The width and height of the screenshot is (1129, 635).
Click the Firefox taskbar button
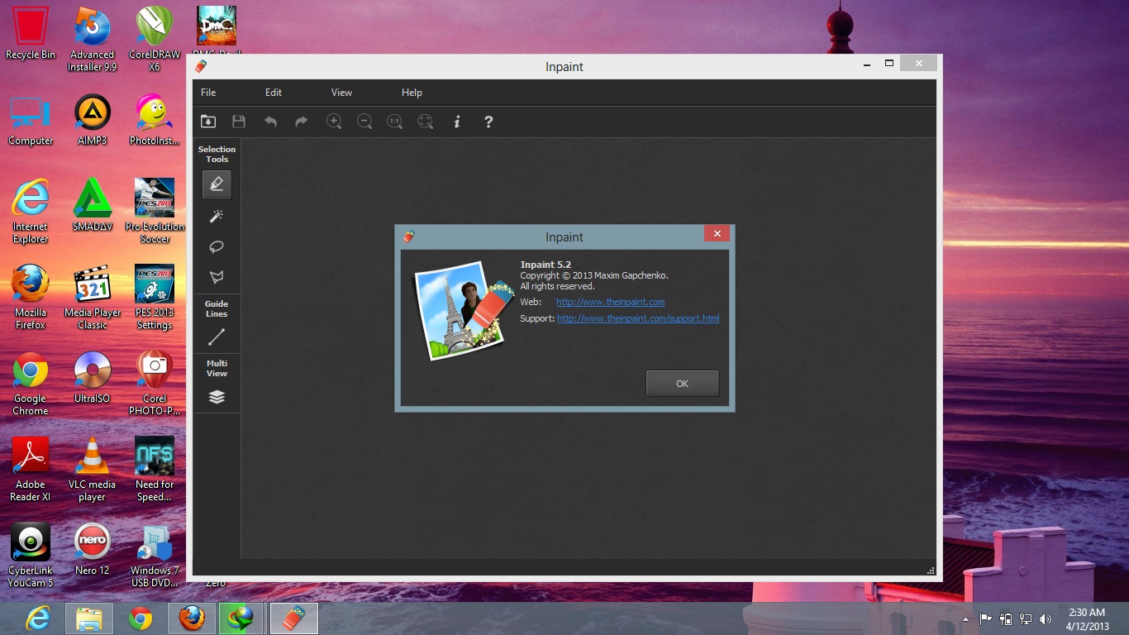[192, 618]
